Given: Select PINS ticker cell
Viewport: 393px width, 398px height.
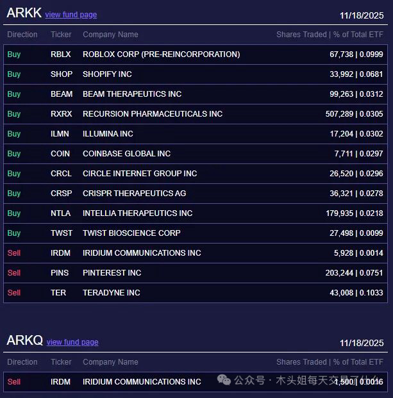Looking at the screenshot, I should 60,273.
